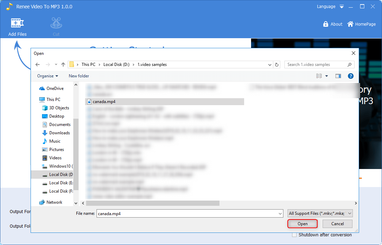
Task: Open the HomePage house icon
Action: [350, 24]
